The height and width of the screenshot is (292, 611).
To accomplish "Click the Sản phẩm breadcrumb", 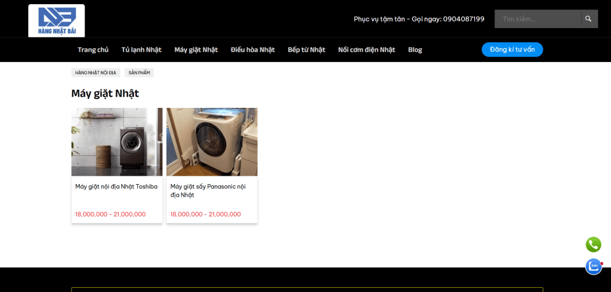I will tap(139, 73).
